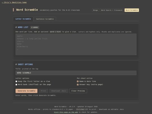Click the Clear Preview button
Screen dimensions: 152x114
(78, 91)
